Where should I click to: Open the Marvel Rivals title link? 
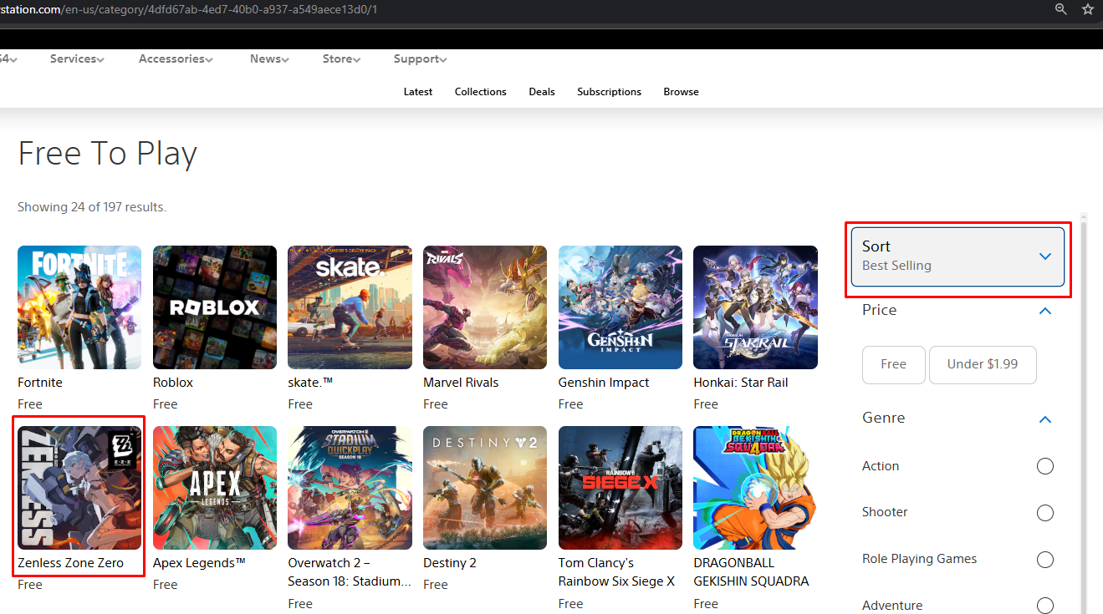pos(461,383)
